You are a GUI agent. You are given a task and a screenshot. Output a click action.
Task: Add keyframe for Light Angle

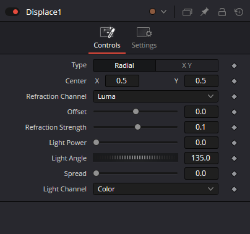pos(234,159)
